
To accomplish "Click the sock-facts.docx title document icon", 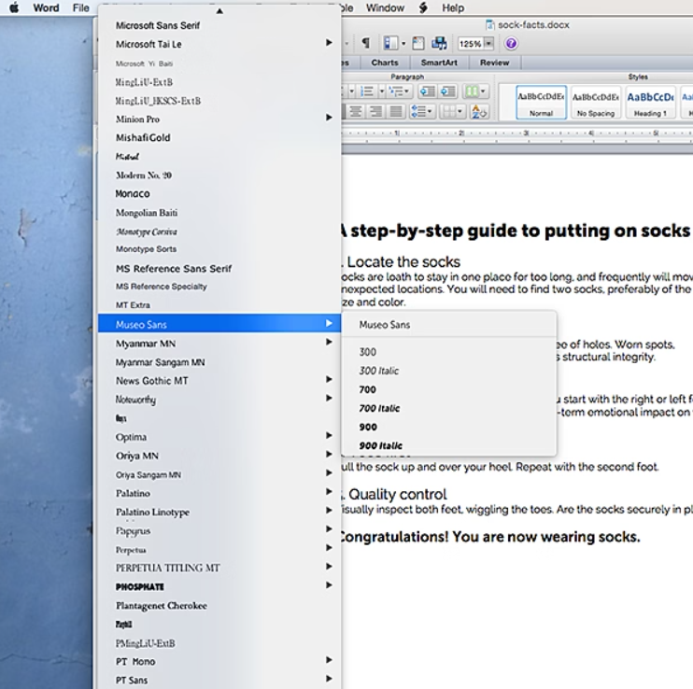I will (x=489, y=25).
